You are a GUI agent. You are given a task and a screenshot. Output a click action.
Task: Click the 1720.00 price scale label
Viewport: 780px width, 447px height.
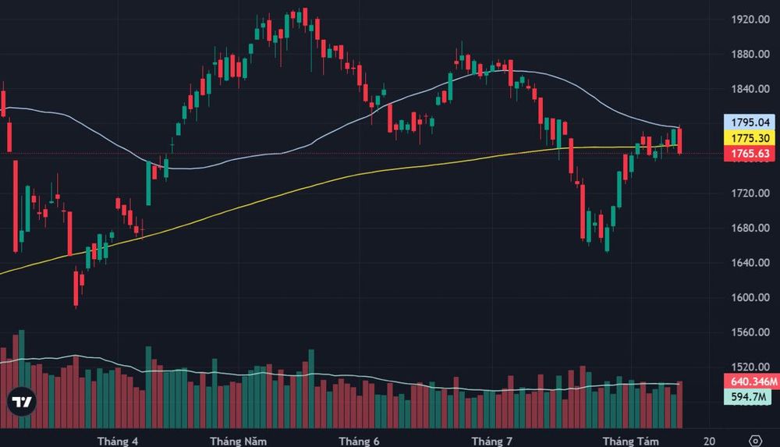tap(750, 193)
